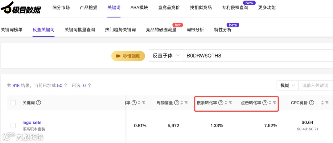Click the 极目数据 logo
This screenshot has height=143, width=333.
coord(21,8)
